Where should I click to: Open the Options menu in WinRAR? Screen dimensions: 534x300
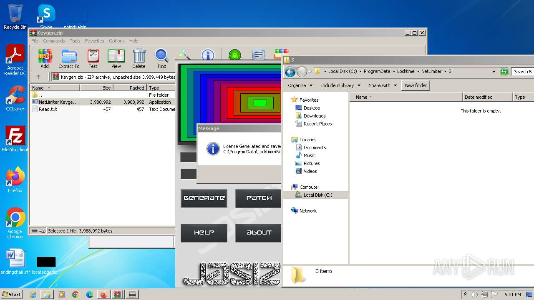(117, 41)
